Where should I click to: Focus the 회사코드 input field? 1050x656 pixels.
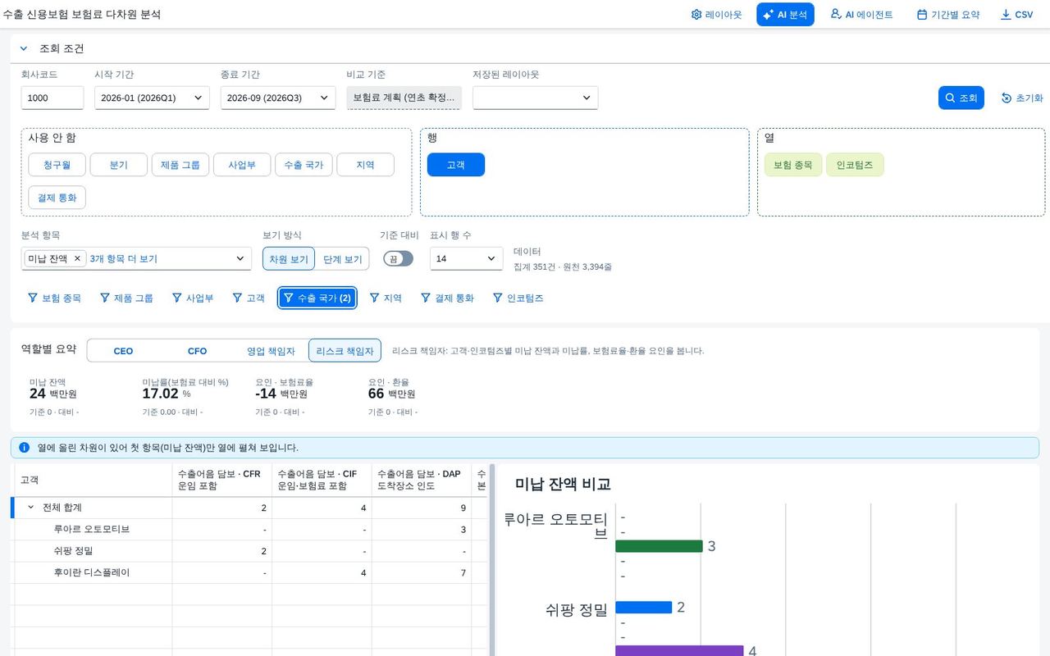(52, 98)
